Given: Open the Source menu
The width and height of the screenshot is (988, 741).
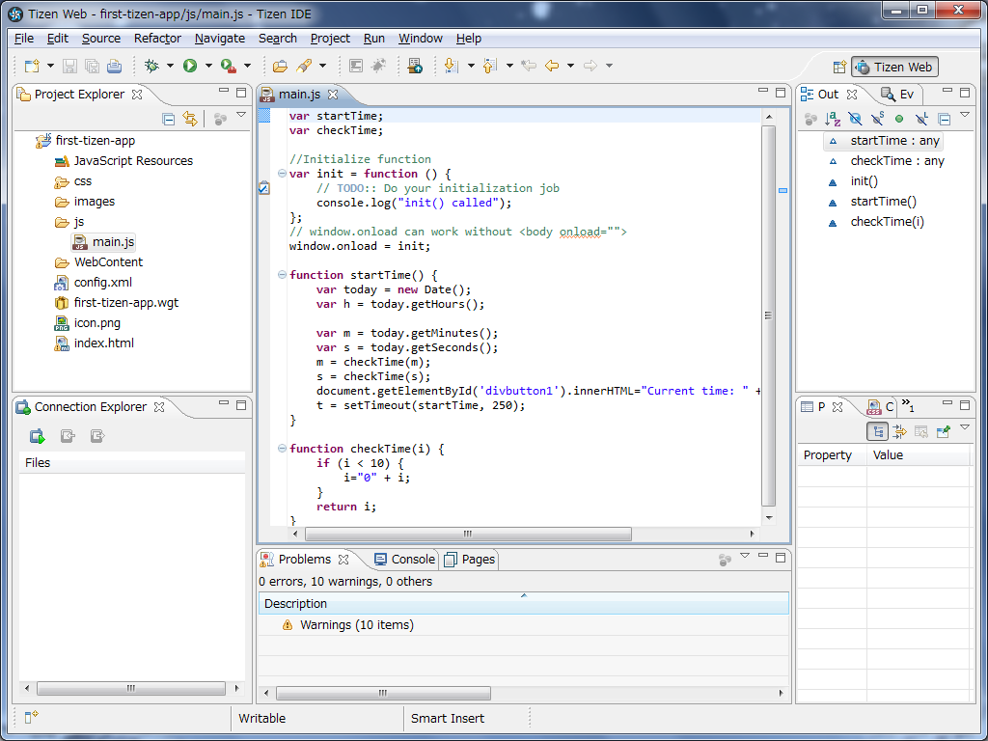Looking at the screenshot, I should [100, 39].
